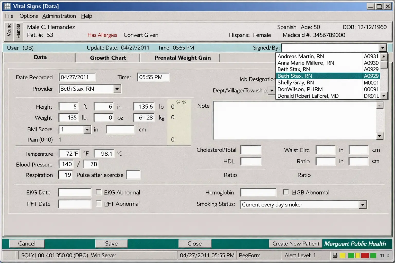The image size is (395, 263).
Task: Open the Dept/Village/Township dropdown
Action: click(272, 90)
